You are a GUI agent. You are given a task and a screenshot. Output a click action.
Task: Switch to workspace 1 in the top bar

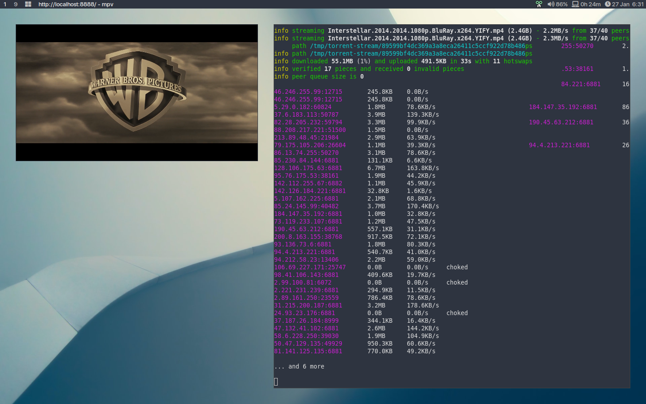[x=5, y=4]
